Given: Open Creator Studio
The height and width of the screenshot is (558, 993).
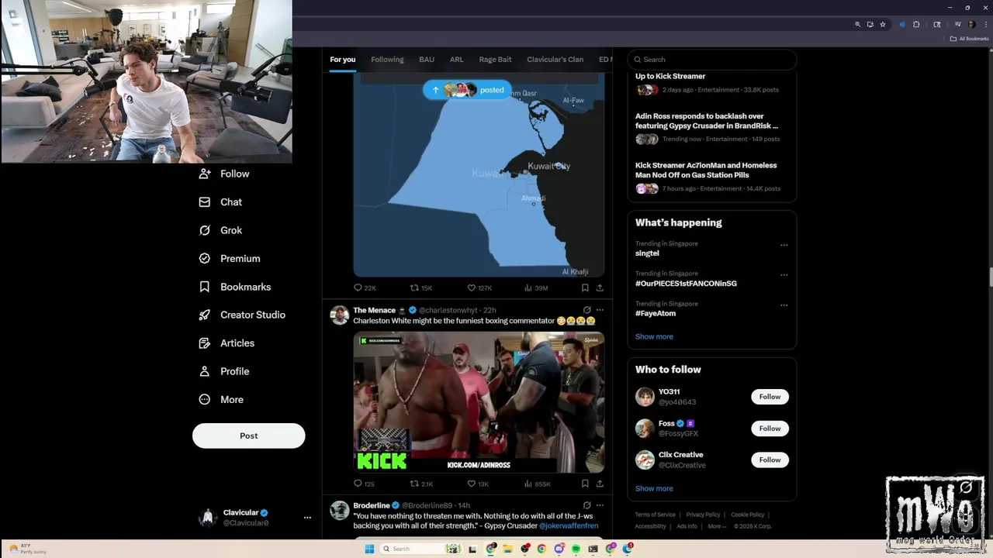Looking at the screenshot, I should pyautogui.click(x=241, y=315).
